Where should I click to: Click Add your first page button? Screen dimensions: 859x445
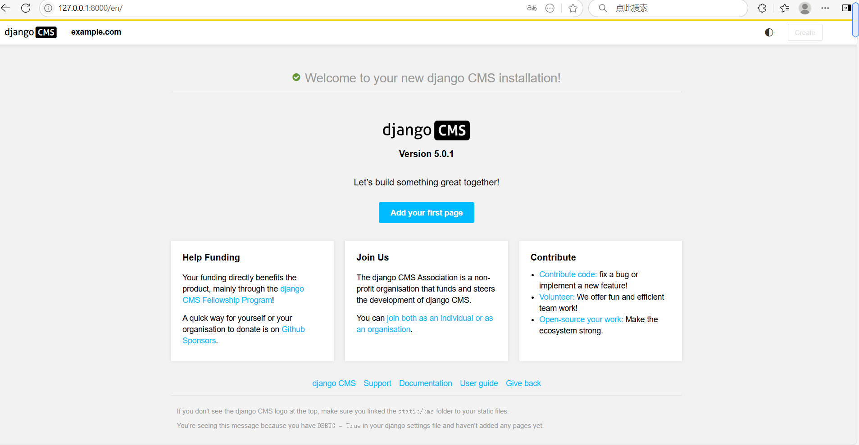(x=427, y=212)
